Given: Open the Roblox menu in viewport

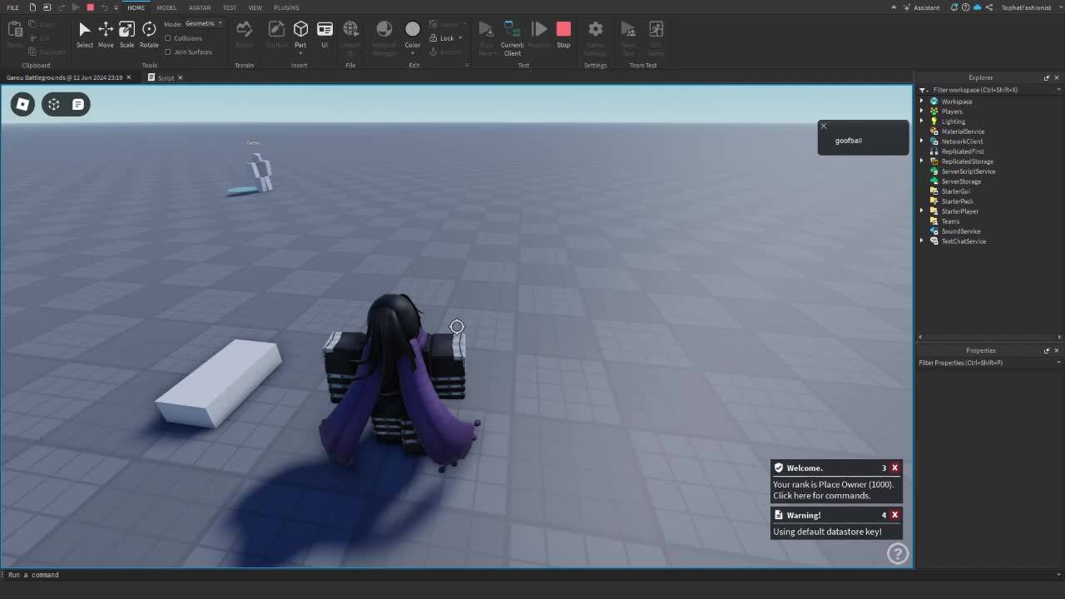Looking at the screenshot, I should [x=22, y=104].
